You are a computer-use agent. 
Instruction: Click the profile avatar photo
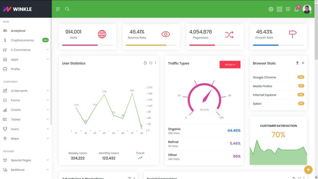click(307, 9)
